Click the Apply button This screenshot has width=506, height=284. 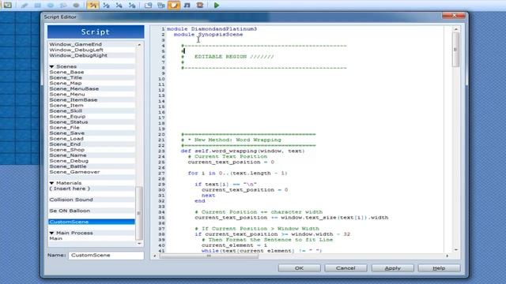point(392,268)
